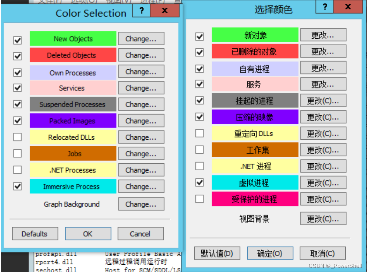367x272 pixels.
Task: Click 更改 button for 新对象
Action: pyautogui.click(x=323, y=35)
